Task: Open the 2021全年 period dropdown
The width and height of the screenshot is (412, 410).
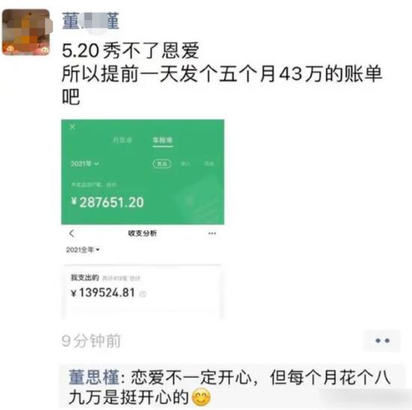Action: 82,250
